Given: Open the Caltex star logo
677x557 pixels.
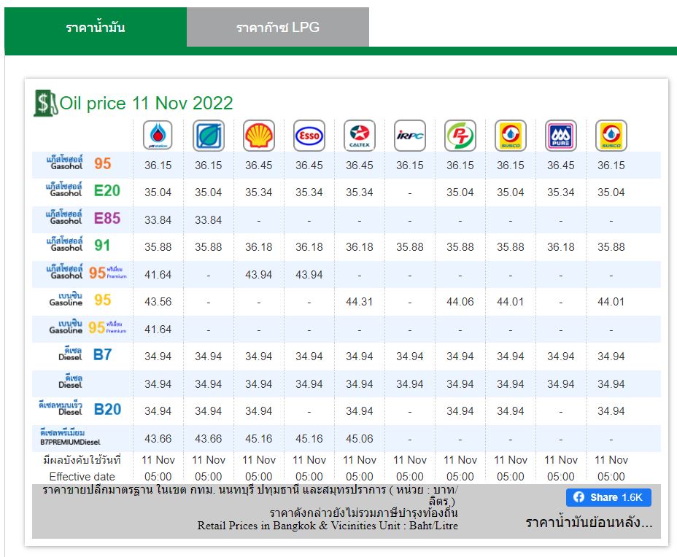Looking at the screenshot, I should pyautogui.click(x=359, y=136).
